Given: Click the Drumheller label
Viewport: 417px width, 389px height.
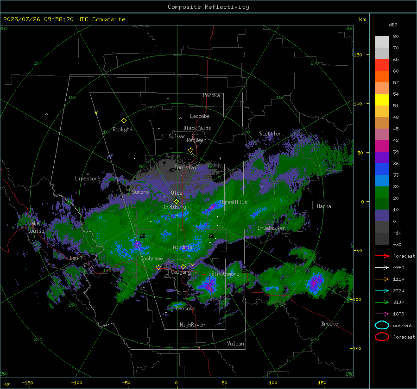Looking at the screenshot, I should point(272,228).
